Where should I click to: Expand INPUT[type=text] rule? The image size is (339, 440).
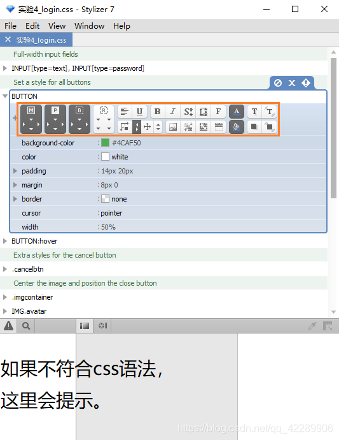click(x=4, y=68)
